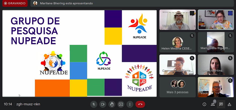Click muted mic icon on Carmen Lucia tile
This screenshot has width=236, height=110.
click(x=192, y=58)
